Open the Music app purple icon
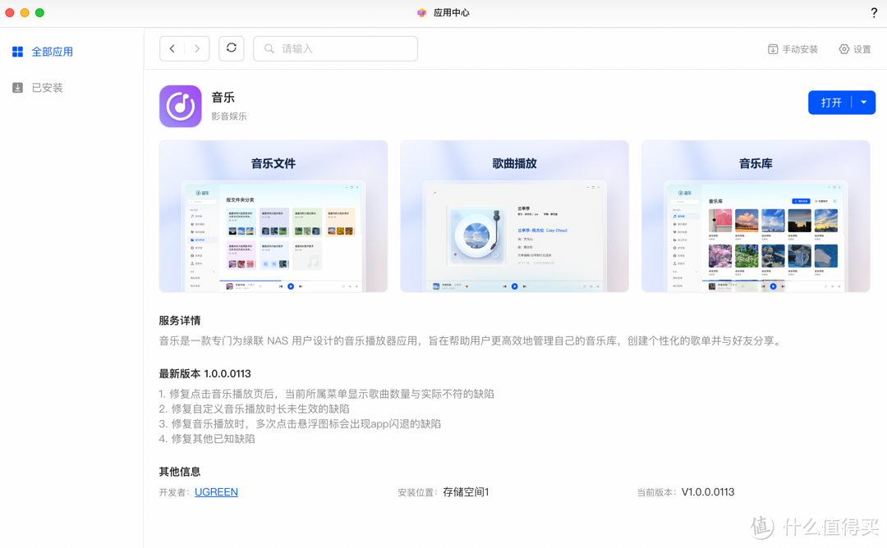Screen dimensions: 887x548 point(180,106)
